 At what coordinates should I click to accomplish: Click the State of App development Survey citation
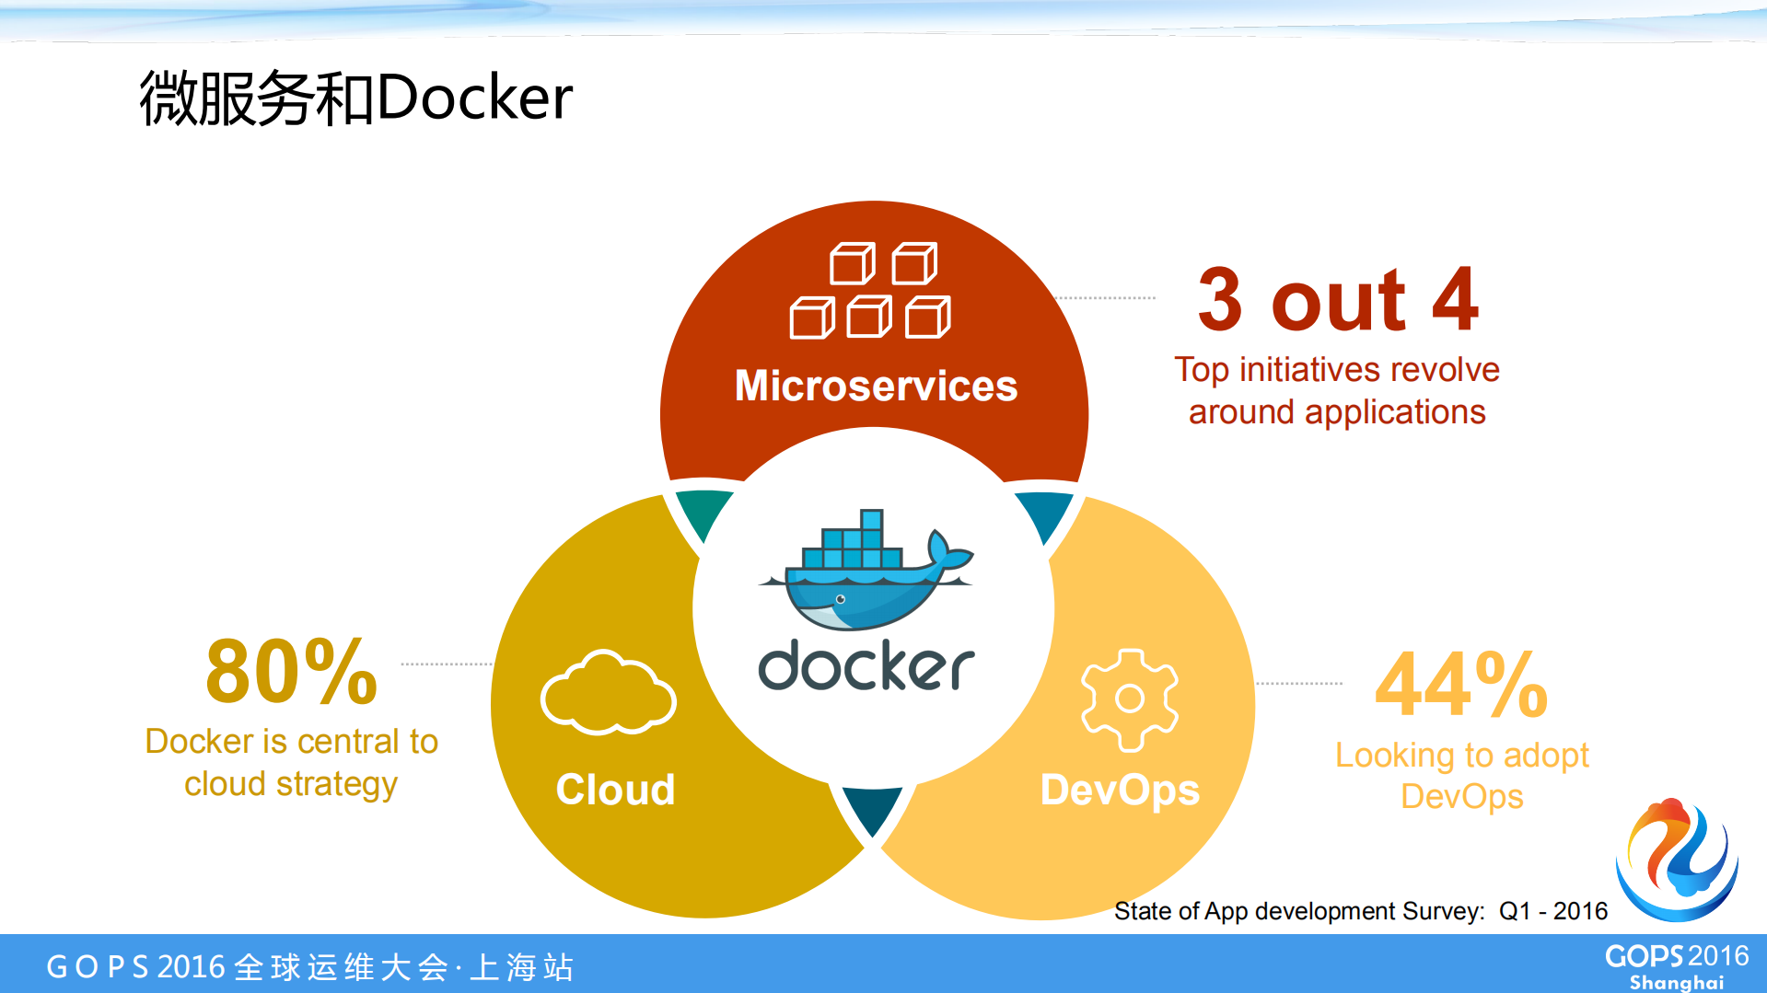1360,911
